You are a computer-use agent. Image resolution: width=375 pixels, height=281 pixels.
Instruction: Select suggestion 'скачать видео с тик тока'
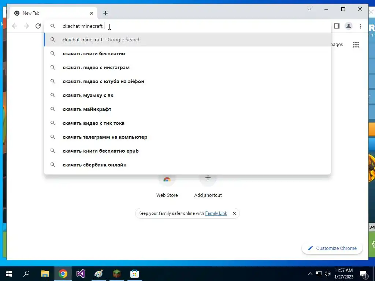[187, 123]
